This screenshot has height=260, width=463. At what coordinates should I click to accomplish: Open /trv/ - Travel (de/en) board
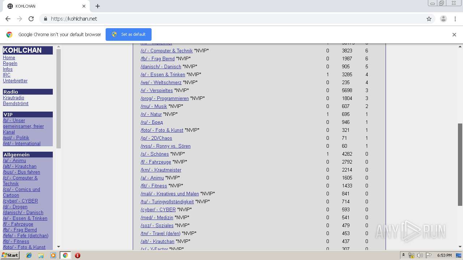[161, 234]
